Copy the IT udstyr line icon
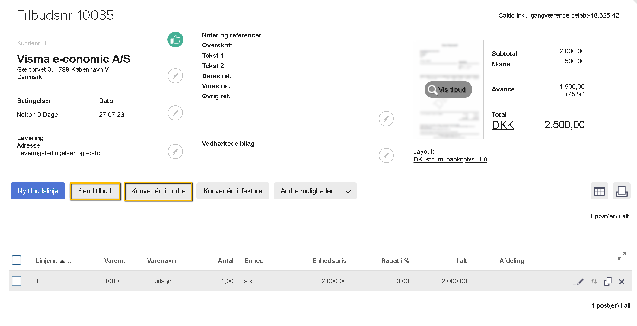The height and width of the screenshot is (326, 637). click(x=608, y=282)
